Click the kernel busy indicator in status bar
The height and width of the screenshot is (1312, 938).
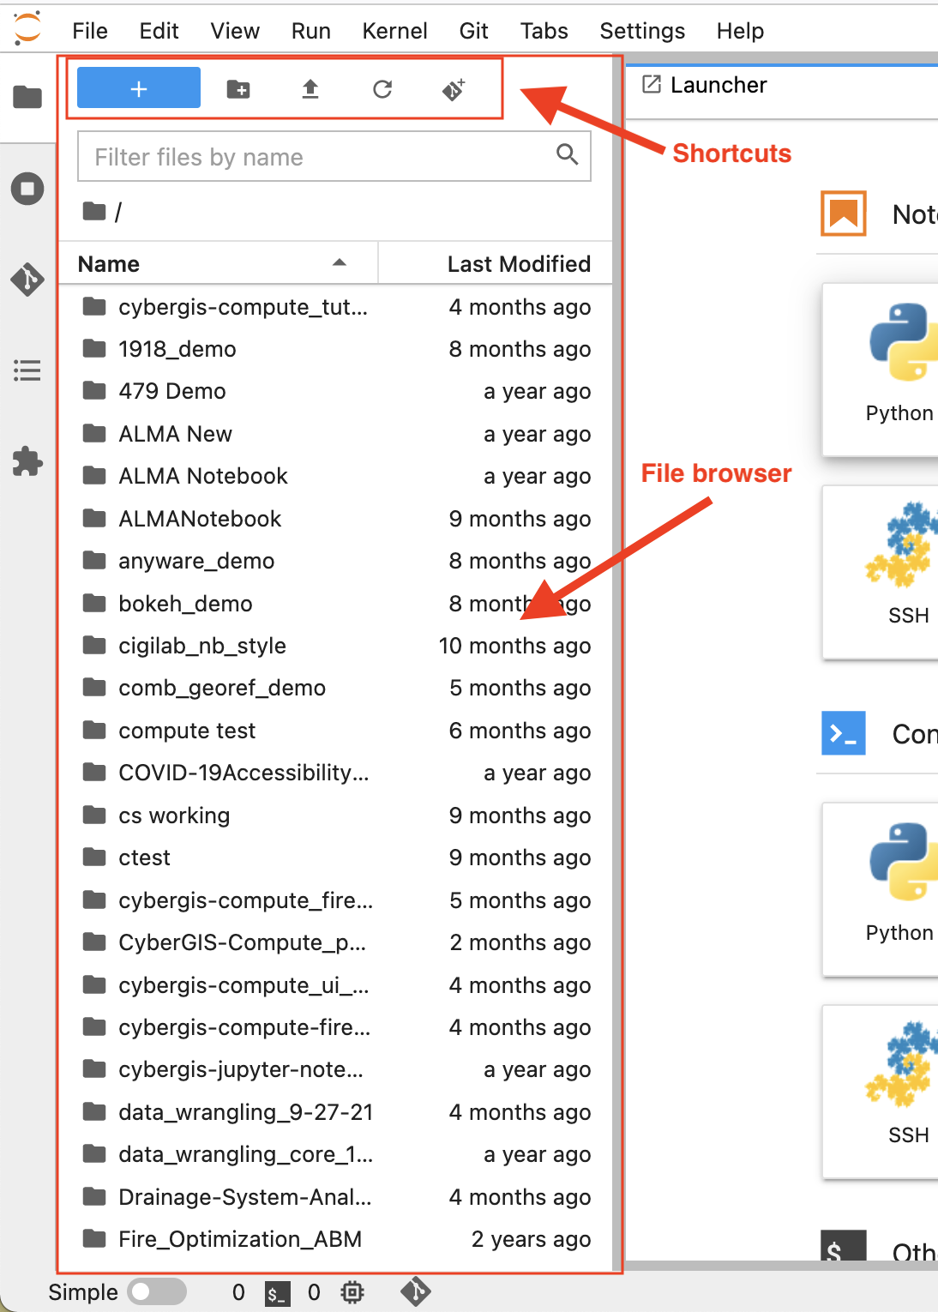[x=352, y=1291]
